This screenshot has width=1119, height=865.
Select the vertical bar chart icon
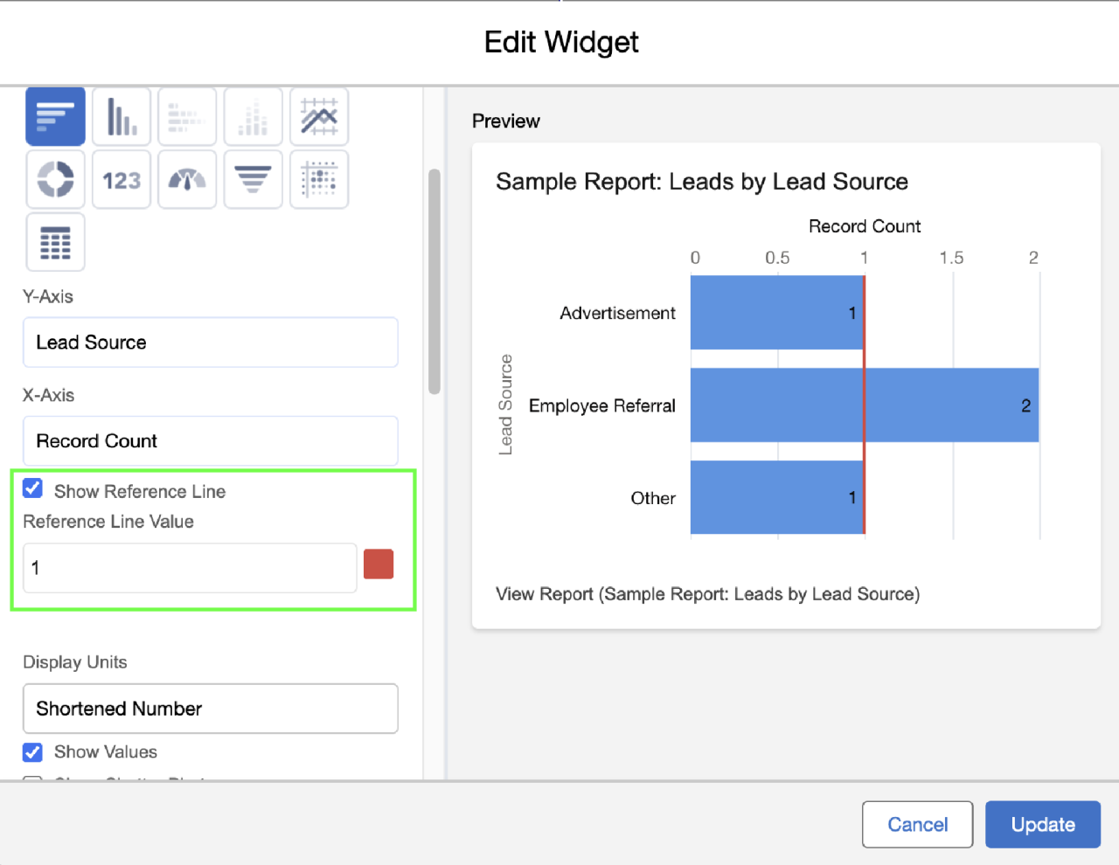122,116
